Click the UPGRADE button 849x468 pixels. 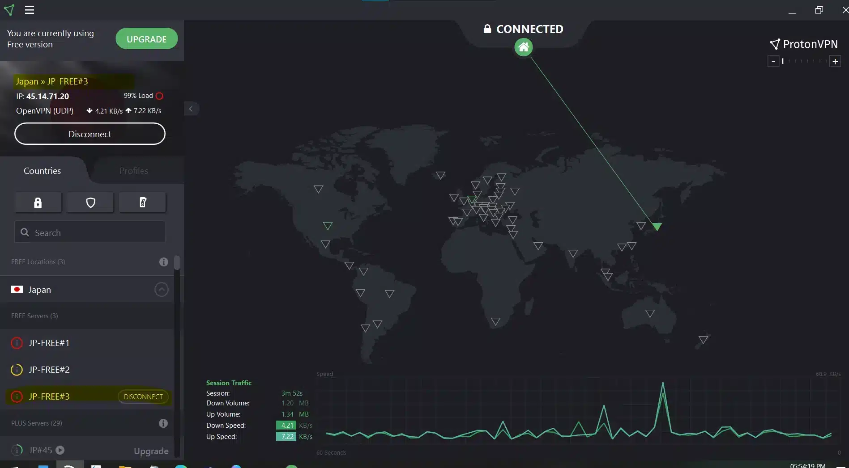tap(146, 39)
